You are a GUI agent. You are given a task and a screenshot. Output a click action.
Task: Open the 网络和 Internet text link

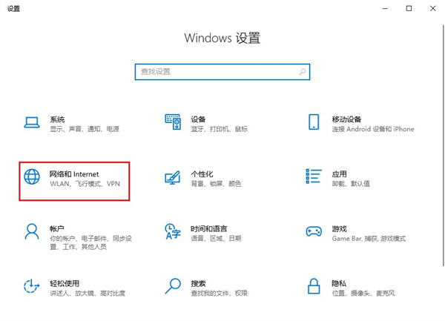(x=74, y=173)
